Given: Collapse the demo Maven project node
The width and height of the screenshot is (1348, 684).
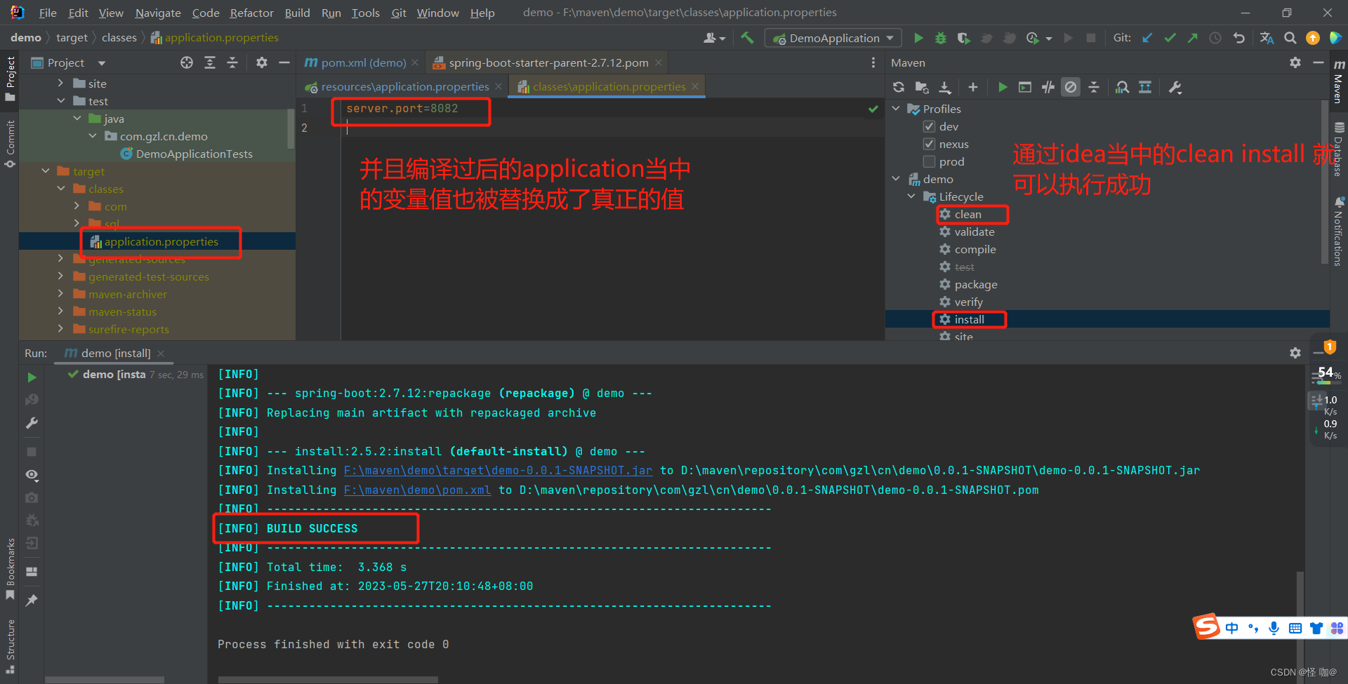Looking at the screenshot, I should [x=897, y=179].
